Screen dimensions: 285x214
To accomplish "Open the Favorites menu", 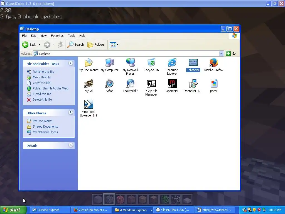I will [57, 36].
